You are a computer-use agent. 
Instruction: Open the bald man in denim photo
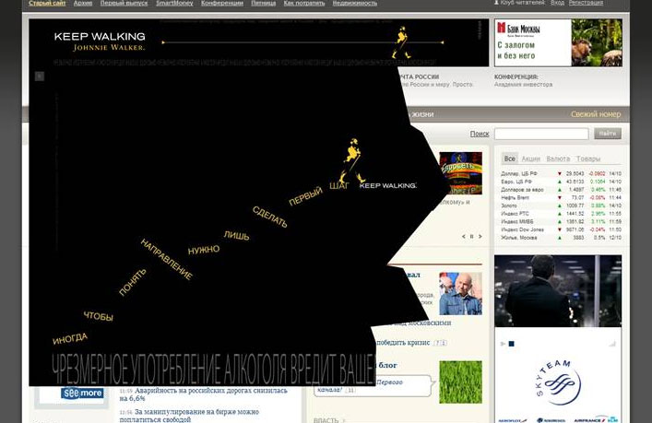[x=461, y=294]
